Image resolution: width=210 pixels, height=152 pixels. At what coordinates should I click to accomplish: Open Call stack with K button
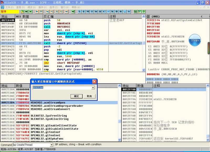[112, 12]
